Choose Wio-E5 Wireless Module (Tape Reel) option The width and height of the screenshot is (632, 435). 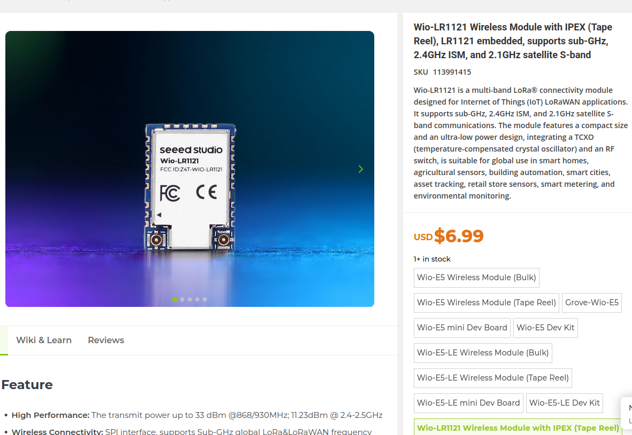487,303
